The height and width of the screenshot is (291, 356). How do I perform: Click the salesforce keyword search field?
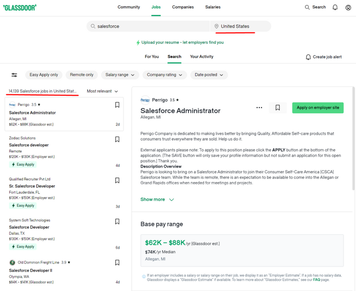(x=148, y=26)
